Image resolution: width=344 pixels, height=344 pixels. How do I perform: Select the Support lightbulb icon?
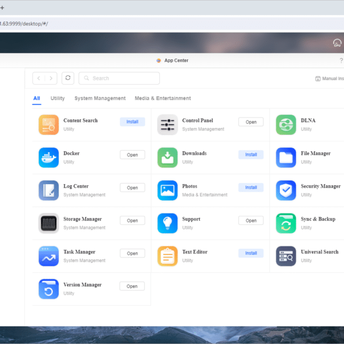click(x=168, y=223)
